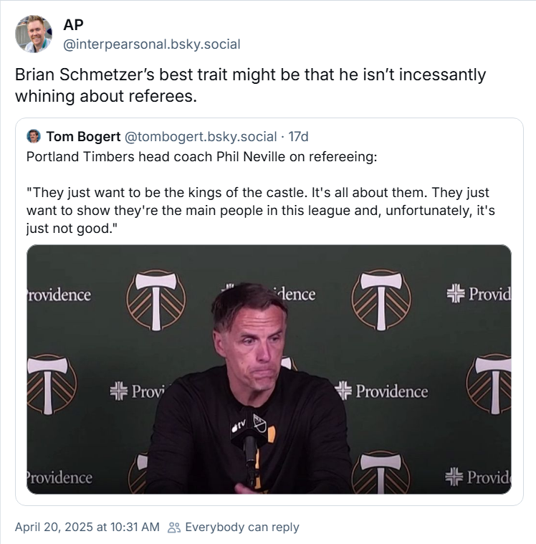536x544 pixels.
Task: Click the quoted line about Phil Neville on refereeing
Action: pyautogui.click(x=201, y=157)
